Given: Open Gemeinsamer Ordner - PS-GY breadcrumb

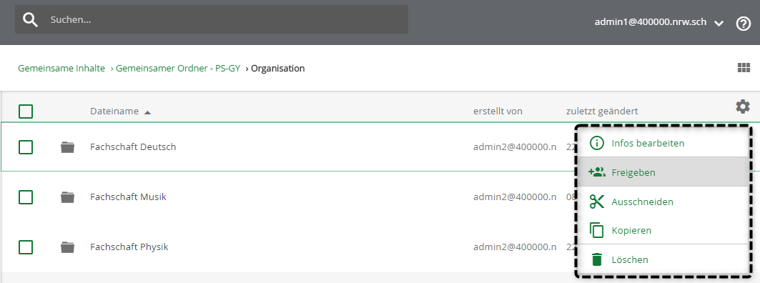Looking at the screenshot, I should point(178,69).
